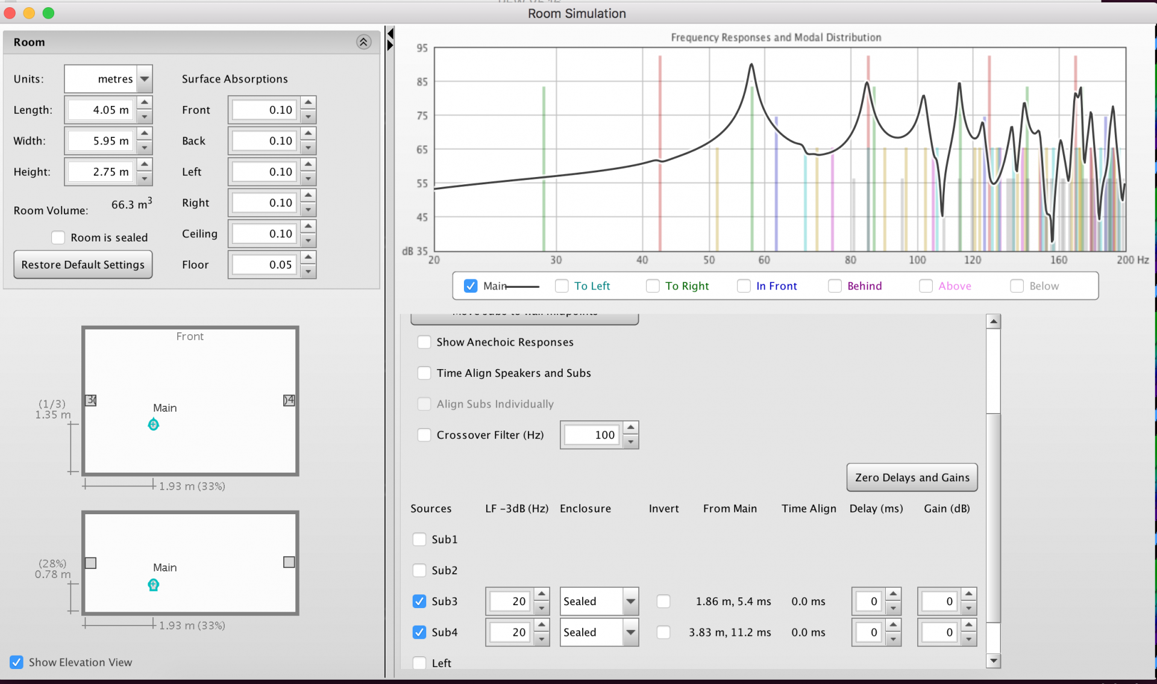Open the Units metres dropdown
The width and height of the screenshot is (1157, 684).
pyautogui.click(x=145, y=79)
